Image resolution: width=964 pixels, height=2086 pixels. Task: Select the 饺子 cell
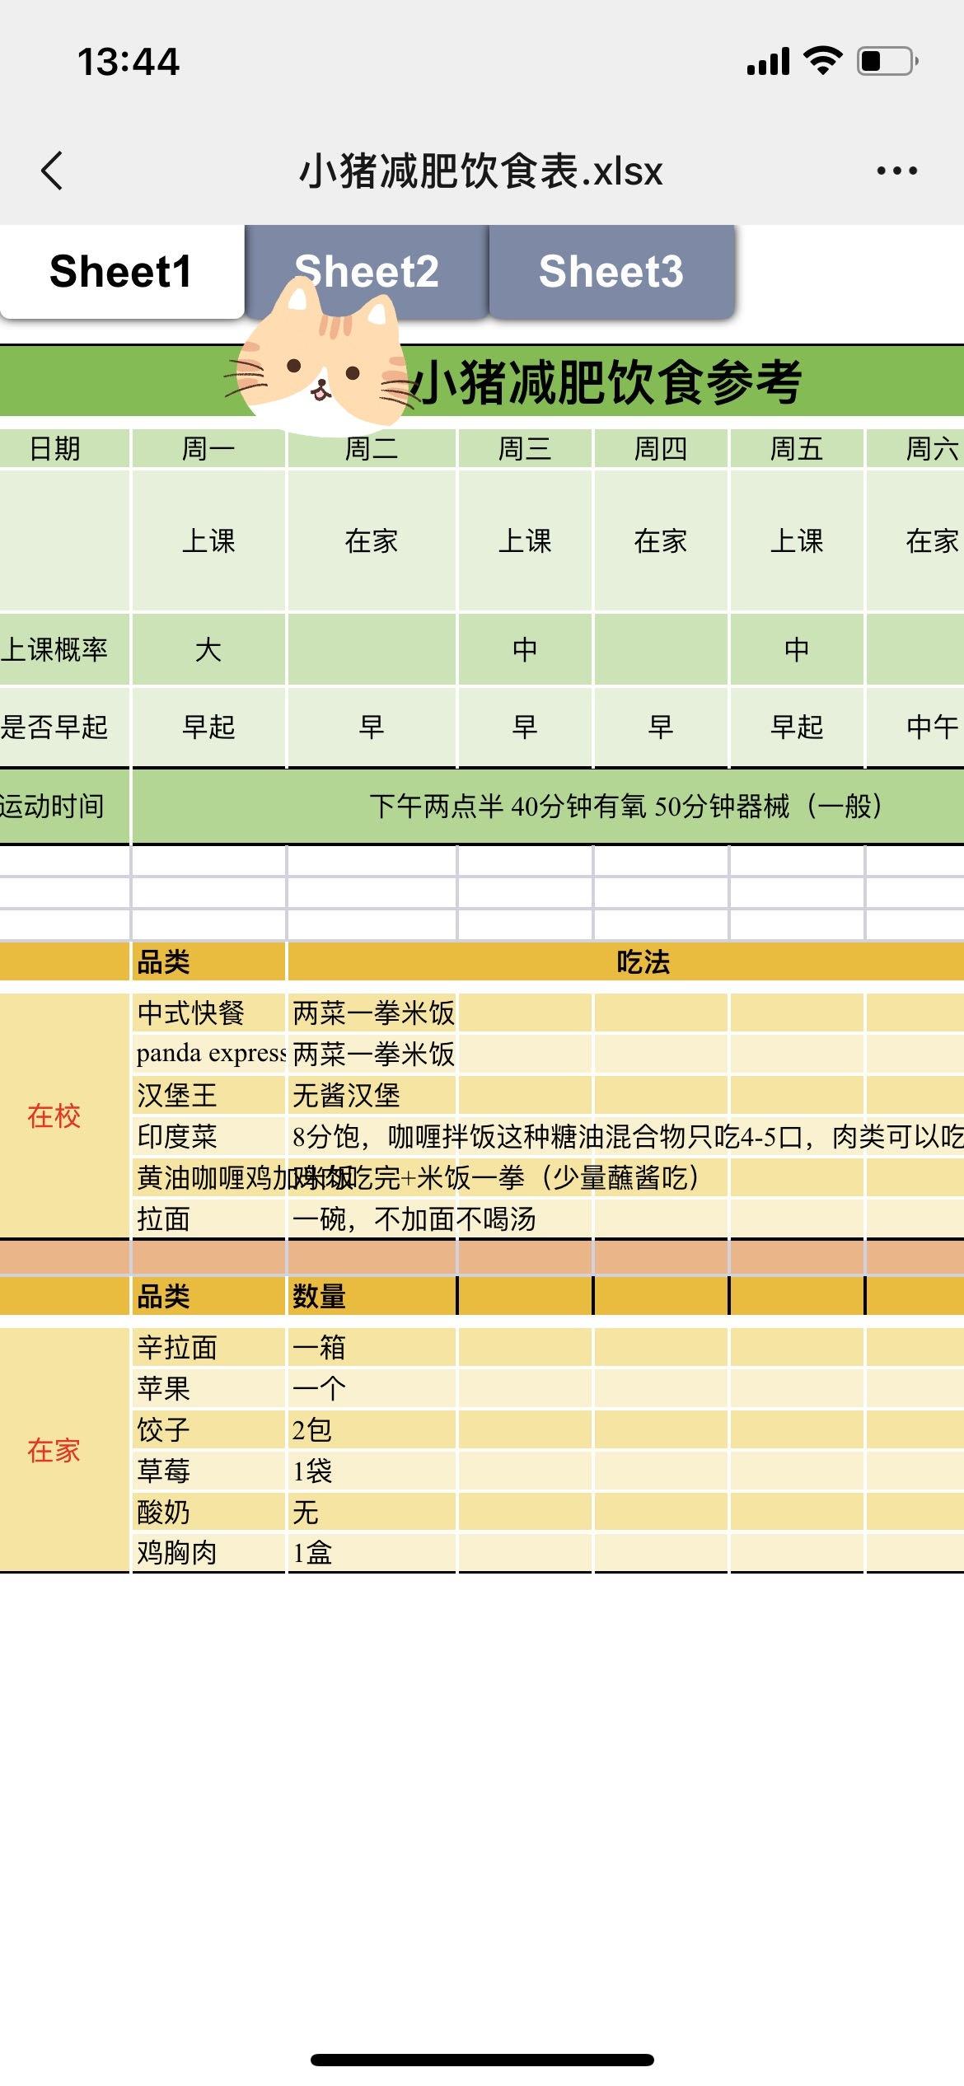click(x=208, y=1429)
